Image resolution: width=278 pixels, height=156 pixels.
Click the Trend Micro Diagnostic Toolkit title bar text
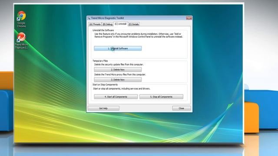click(107, 18)
